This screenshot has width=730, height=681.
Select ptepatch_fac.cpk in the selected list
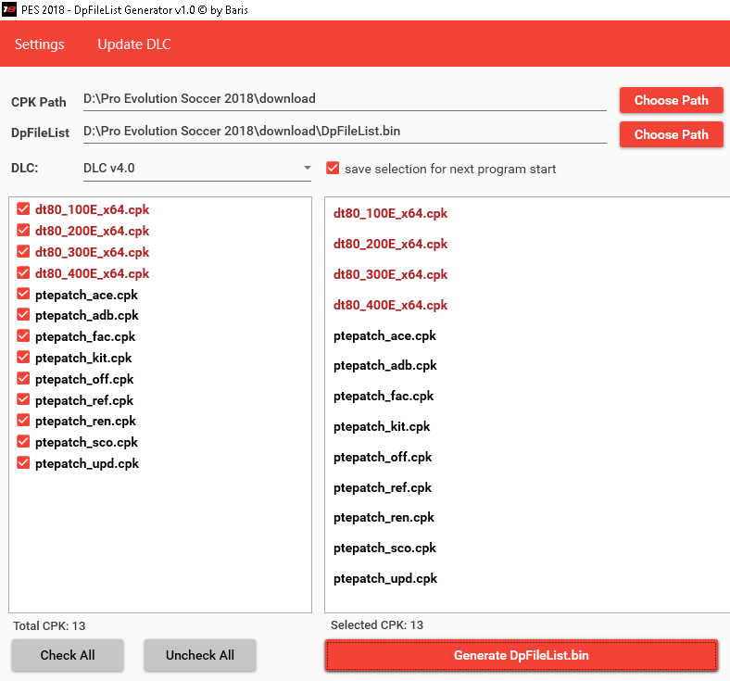(384, 397)
